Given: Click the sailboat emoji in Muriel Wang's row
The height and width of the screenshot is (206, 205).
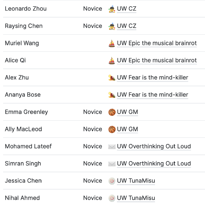Looking at the screenshot, I should [x=112, y=43].
